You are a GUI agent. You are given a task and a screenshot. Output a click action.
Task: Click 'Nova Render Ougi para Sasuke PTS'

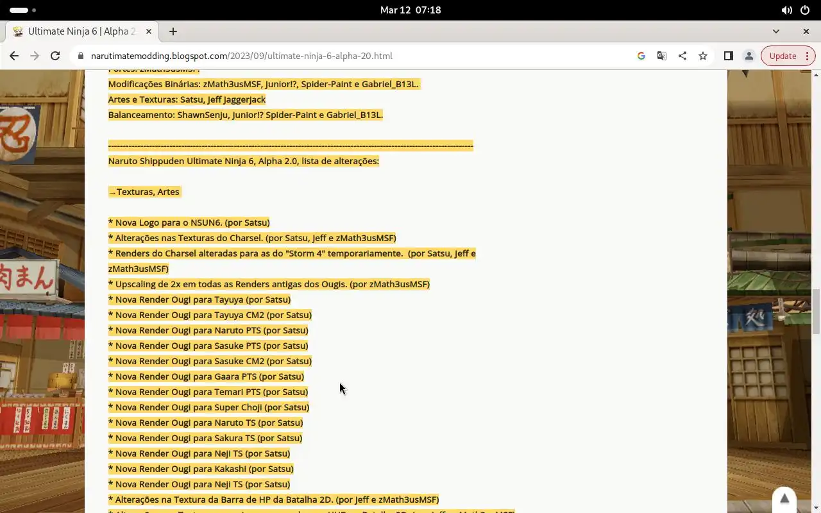click(208, 346)
